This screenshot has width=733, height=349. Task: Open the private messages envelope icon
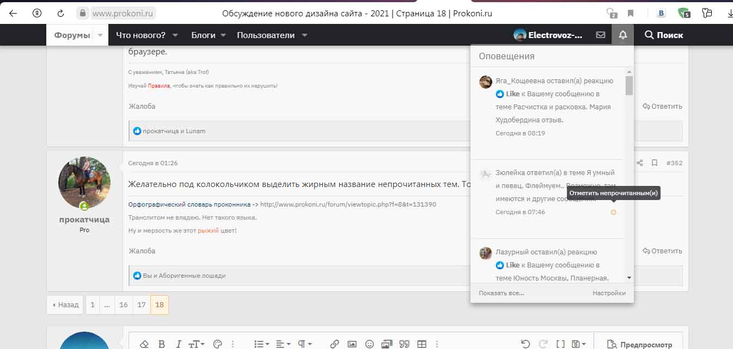(601, 35)
